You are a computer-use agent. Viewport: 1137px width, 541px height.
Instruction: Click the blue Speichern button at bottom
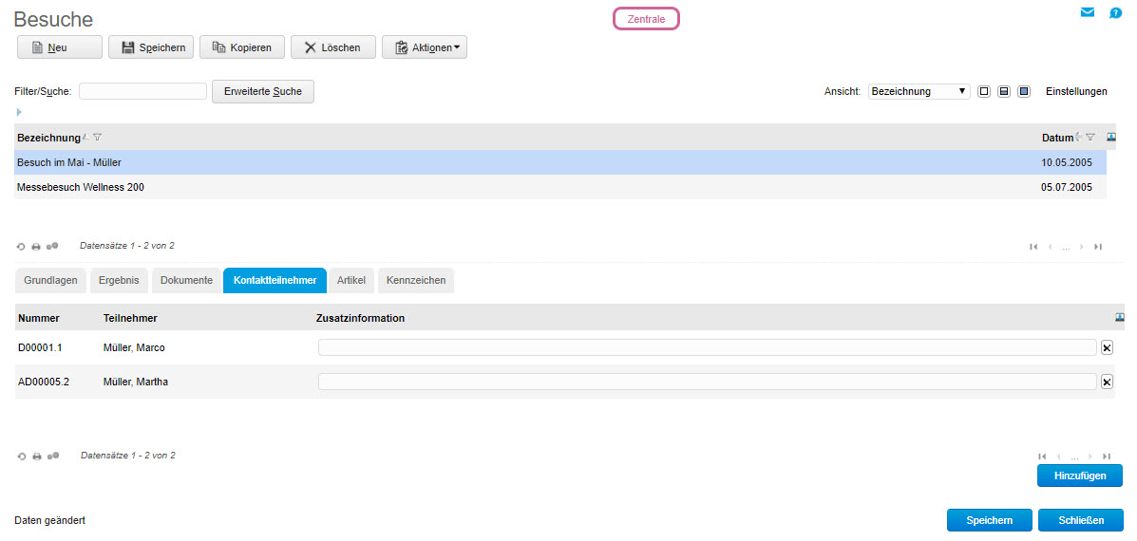tap(990, 520)
